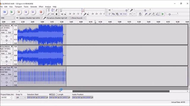Start recording with the Record button
Screen dimensions: 190x106
pos(41,12)
